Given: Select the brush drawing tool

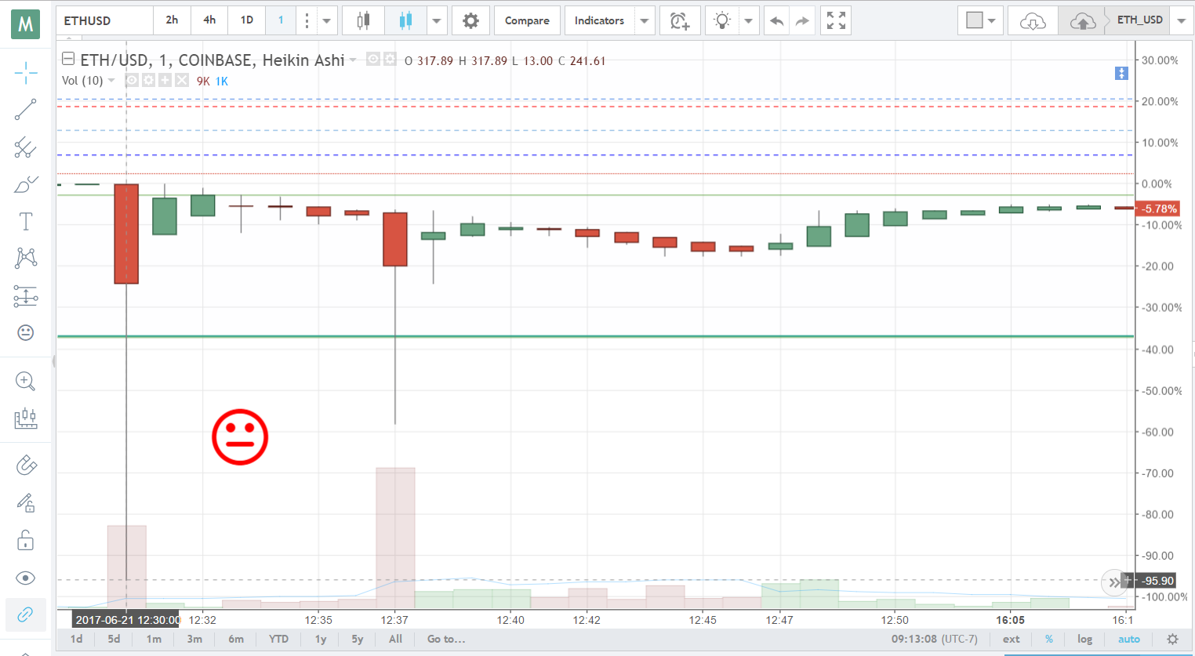Looking at the screenshot, I should click(x=26, y=185).
